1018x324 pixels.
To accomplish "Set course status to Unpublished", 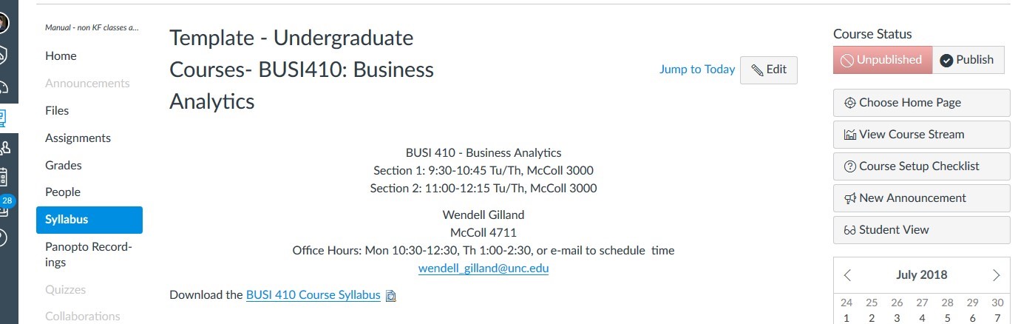I will pyautogui.click(x=882, y=60).
